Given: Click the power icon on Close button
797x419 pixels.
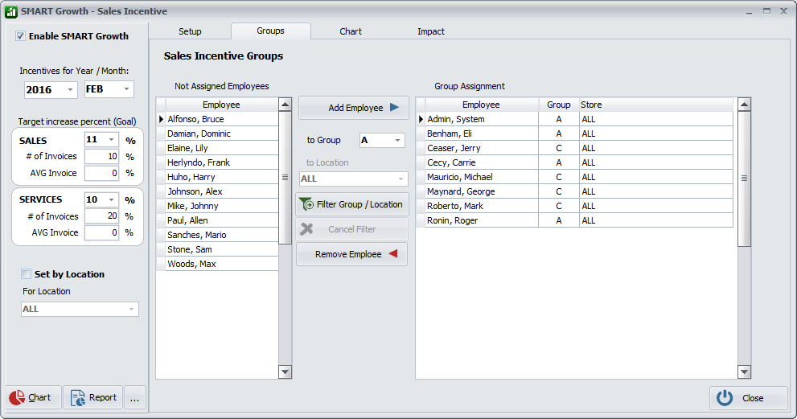Looking at the screenshot, I should point(725,397).
